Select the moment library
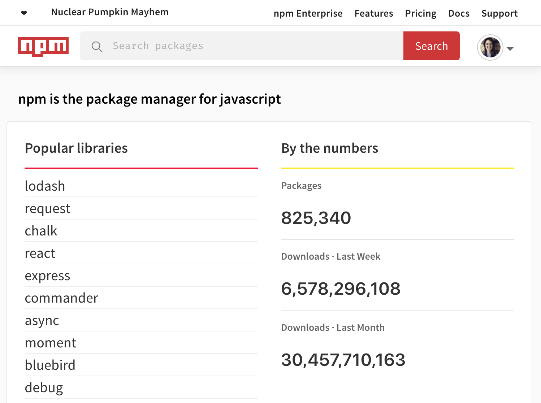The image size is (541, 403). coord(50,343)
